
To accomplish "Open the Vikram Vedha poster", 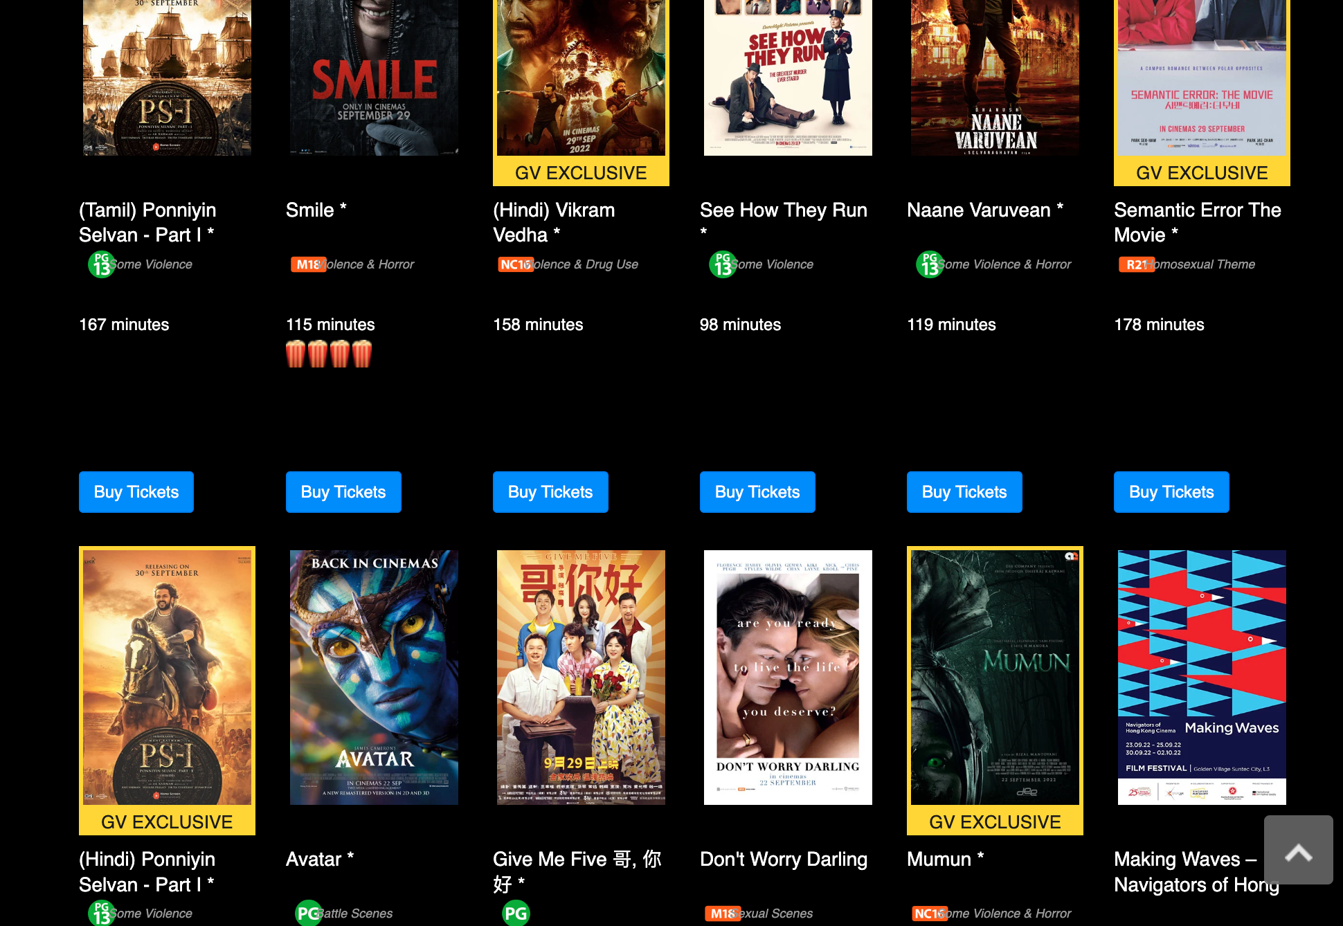I will [x=581, y=78].
